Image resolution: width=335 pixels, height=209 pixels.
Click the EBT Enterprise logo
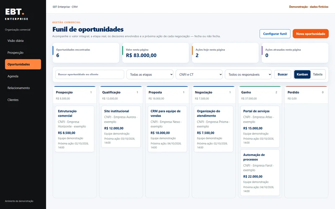(x=16, y=14)
